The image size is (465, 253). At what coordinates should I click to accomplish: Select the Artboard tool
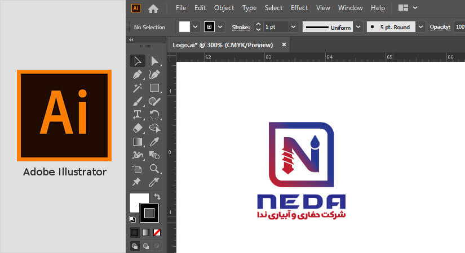coord(138,169)
